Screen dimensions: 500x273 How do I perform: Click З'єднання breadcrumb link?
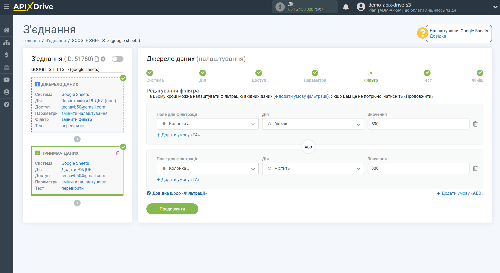56,40
